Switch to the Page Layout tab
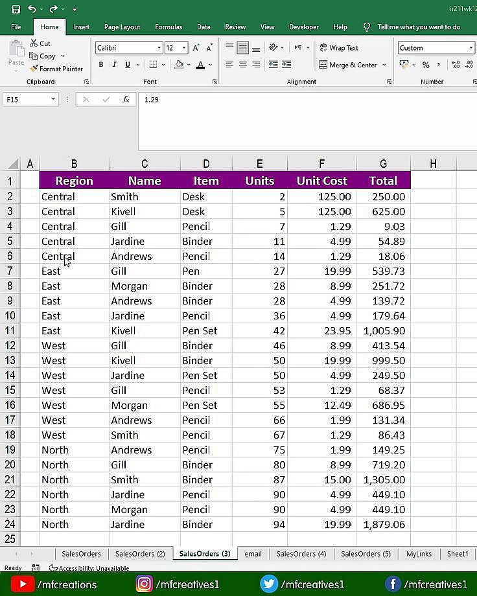 (x=122, y=27)
